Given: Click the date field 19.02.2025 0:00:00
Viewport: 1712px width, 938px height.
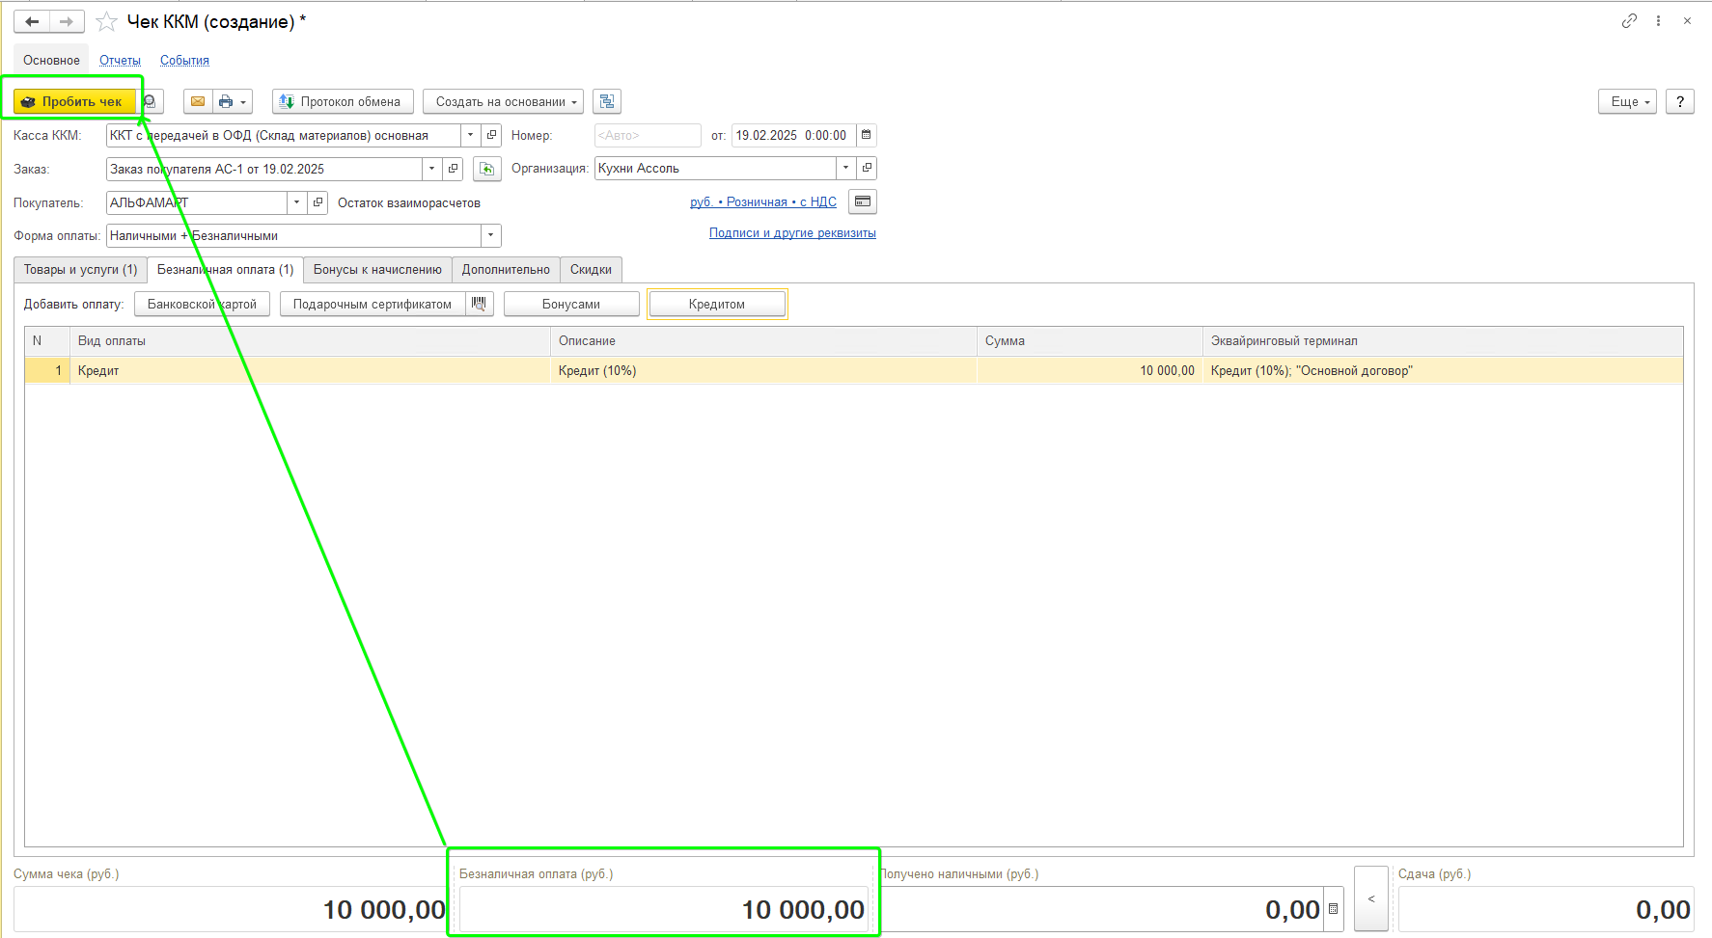Looking at the screenshot, I should (793, 136).
